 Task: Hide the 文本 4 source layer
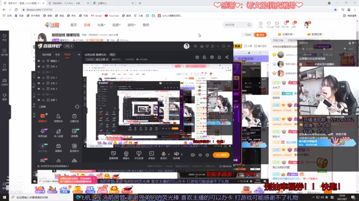tap(39, 67)
